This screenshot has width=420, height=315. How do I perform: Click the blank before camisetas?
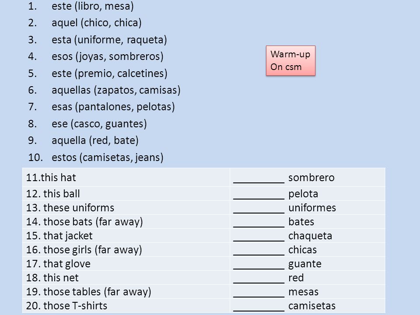[259, 306]
